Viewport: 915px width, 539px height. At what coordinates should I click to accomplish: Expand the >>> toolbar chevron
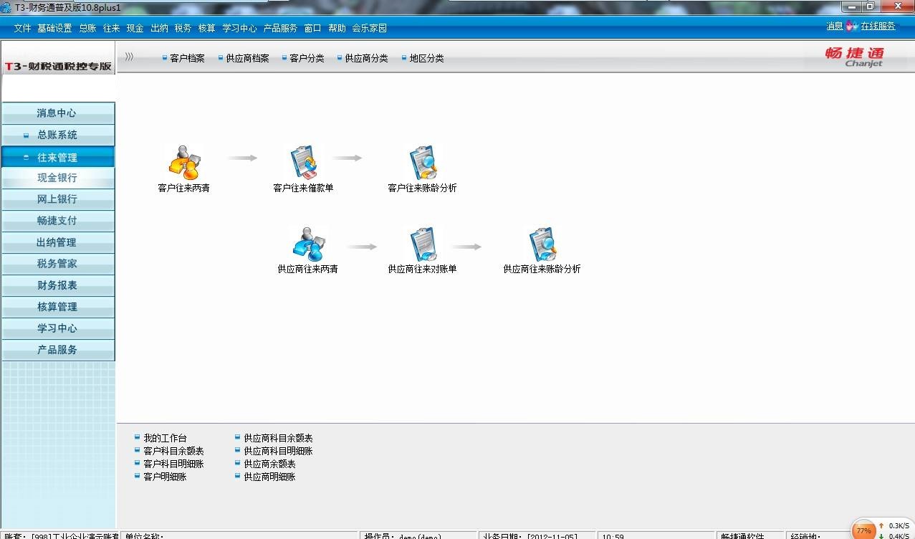(x=129, y=57)
